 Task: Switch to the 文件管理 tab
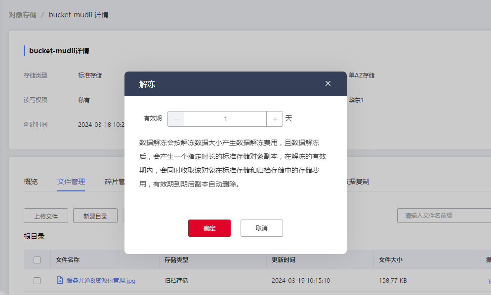coord(71,182)
